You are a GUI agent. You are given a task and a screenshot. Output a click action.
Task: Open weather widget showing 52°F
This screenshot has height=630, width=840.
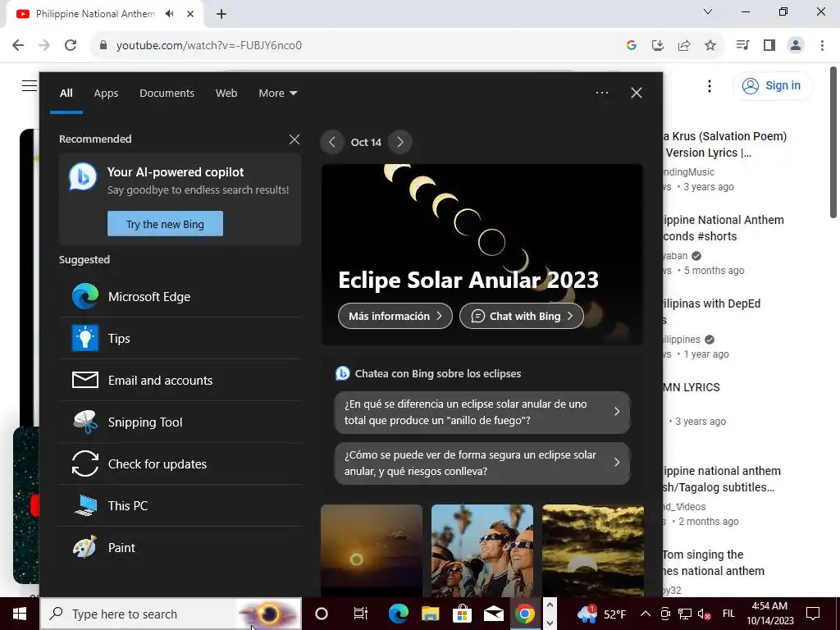tap(601, 614)
